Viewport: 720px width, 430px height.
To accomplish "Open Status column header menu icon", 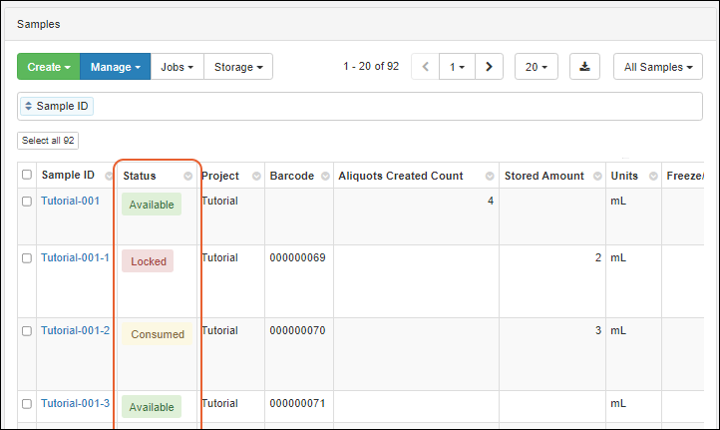I will [x=188, y=177].
